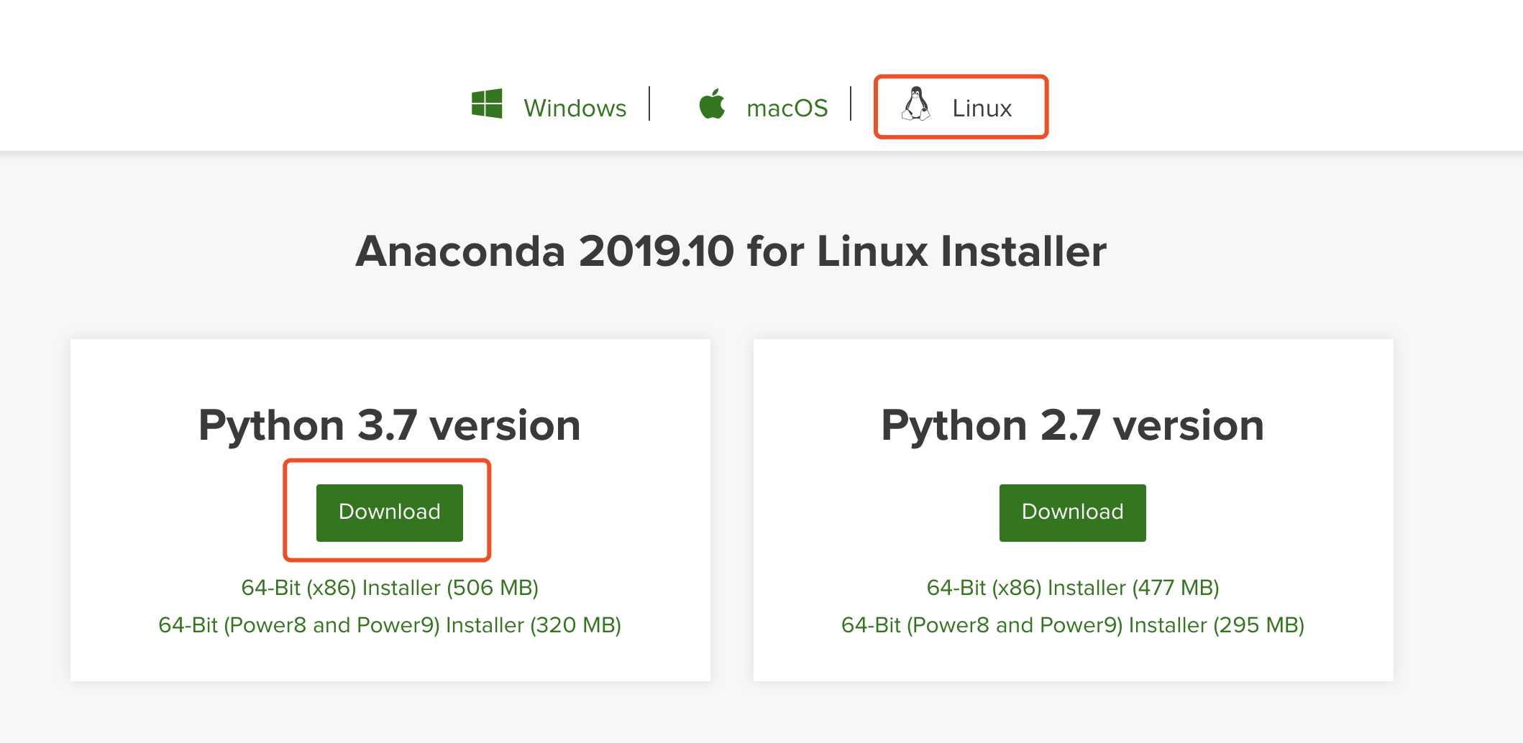This screenshot has width=1523, height=743.
Task: Click the divider between Windows and macOS
Action: (x=649, y=104)
